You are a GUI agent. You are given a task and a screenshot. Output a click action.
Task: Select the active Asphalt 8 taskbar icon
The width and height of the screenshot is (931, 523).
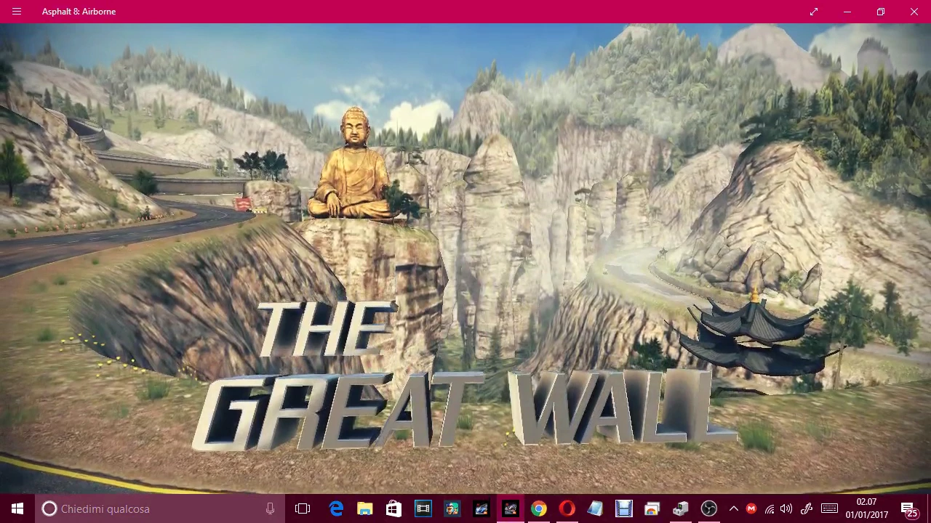[510, 509]
